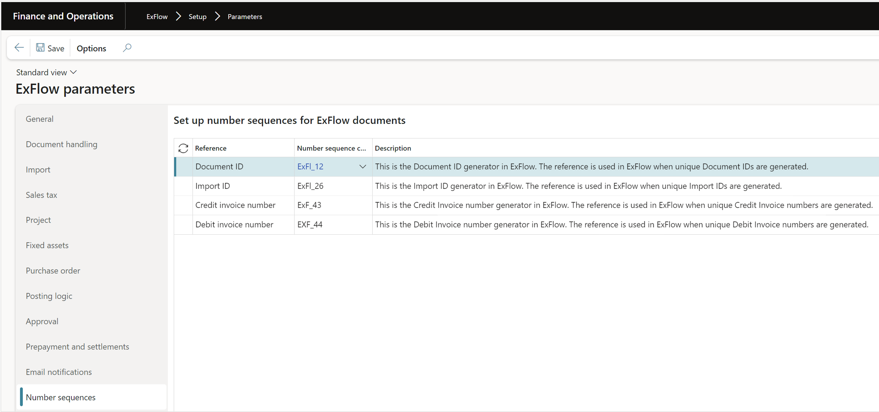Image resolution: width=879 pixels, height=412 pixels.
Task: Open the ExFl_12 number sequence dropdown
Action: (x=363, y=167)
